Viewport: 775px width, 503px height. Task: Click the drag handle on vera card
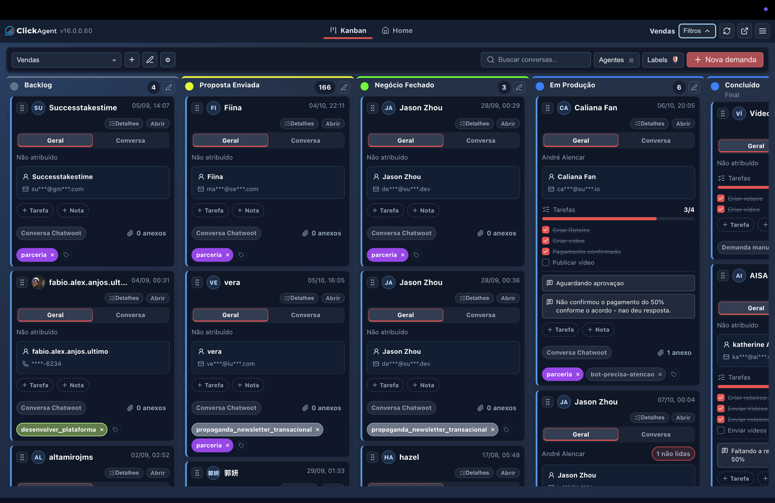point(197,283)
